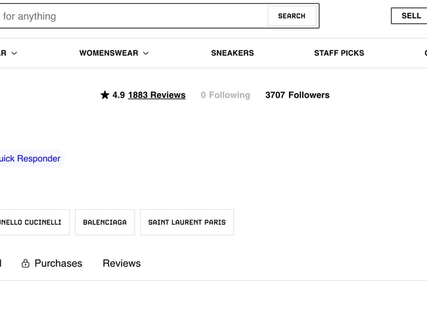
Task: Click the 4.9 rating score
Action: coord(118,95)
